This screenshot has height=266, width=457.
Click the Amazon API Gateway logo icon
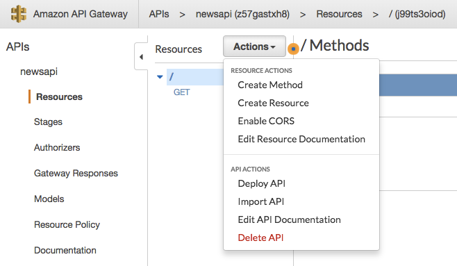pos(18,14)
